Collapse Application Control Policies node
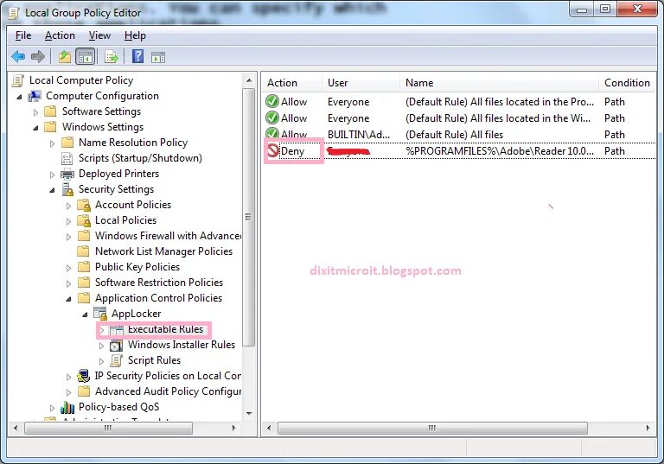 [x=68, y=299]
